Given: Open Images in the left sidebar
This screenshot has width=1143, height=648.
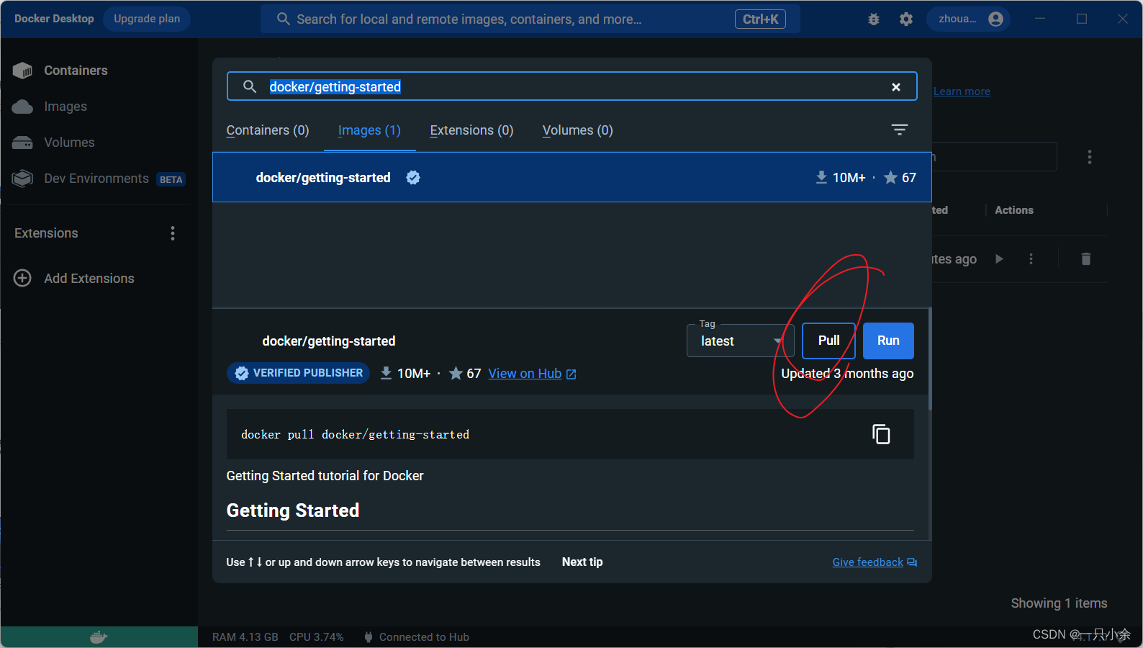Looking at the screenshot, I should coord(65,107).
